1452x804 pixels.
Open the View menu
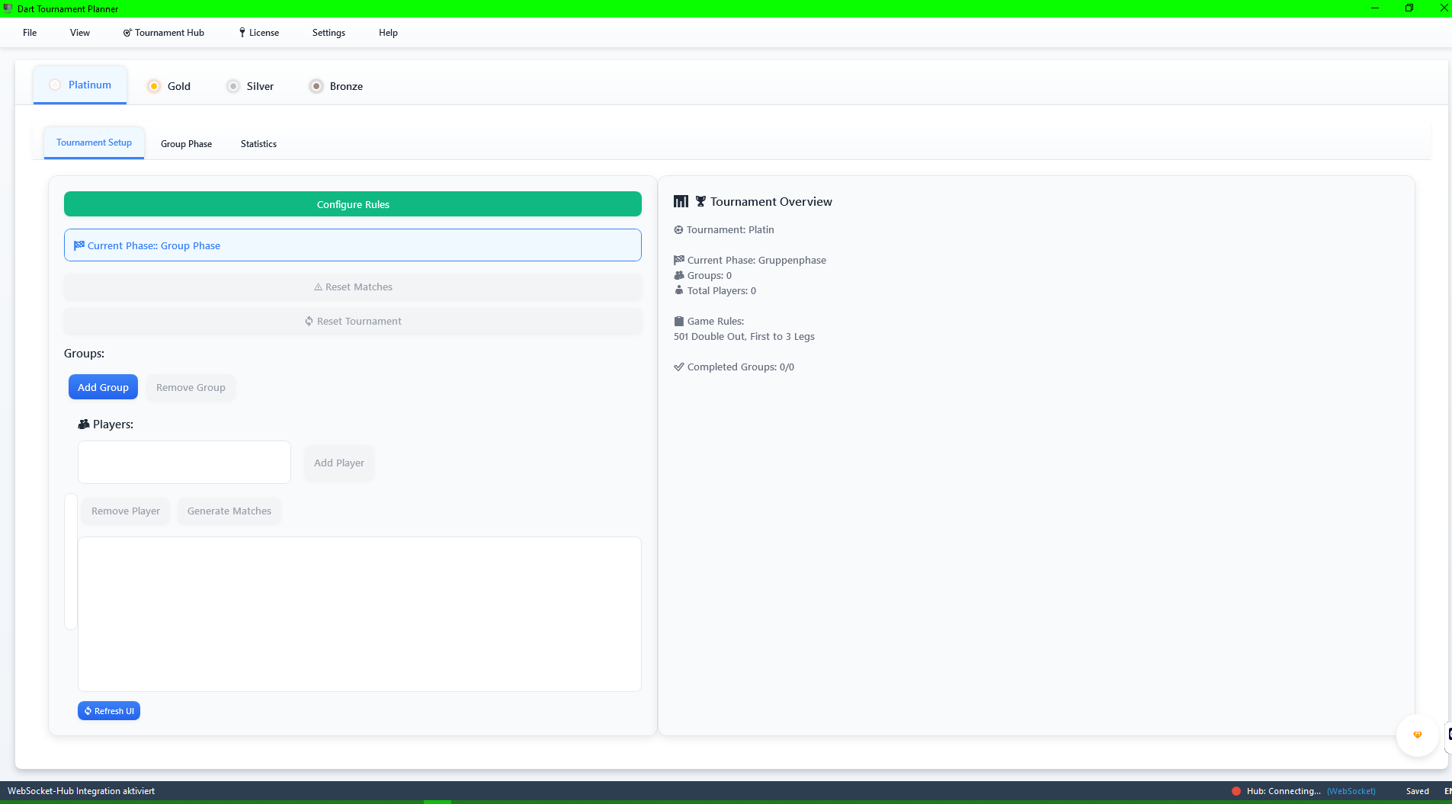[x=80, y=33]
